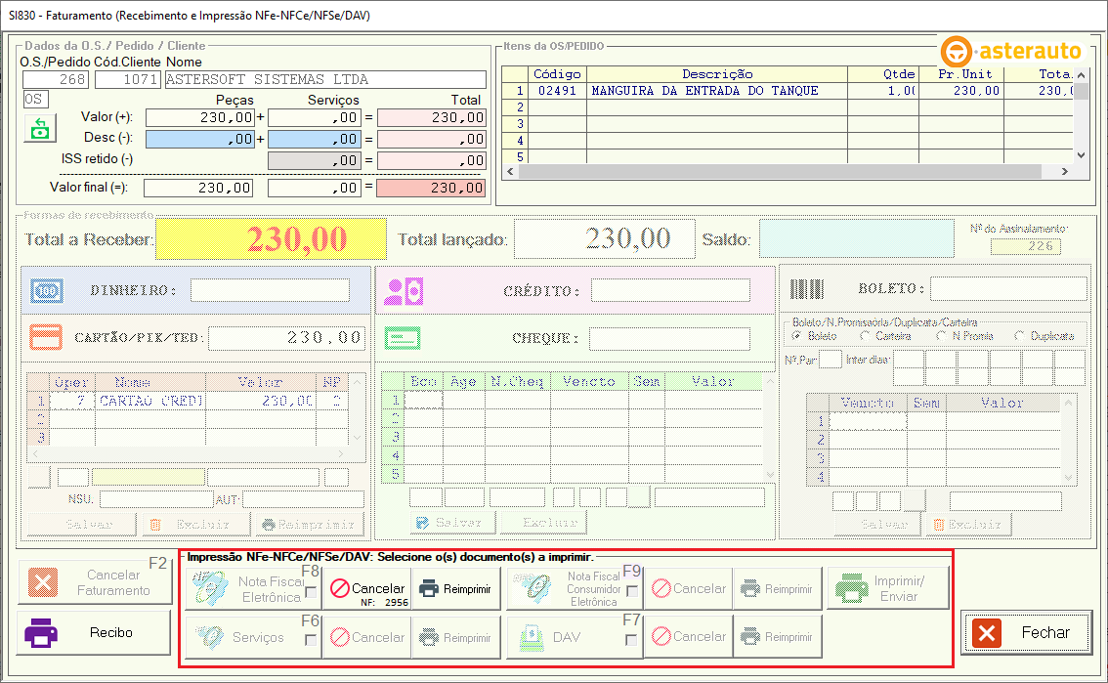Click the Cancelar Faturamento (F2) button
The height and width of the screenshot is (683, 1108).
[x=95, y=582]
